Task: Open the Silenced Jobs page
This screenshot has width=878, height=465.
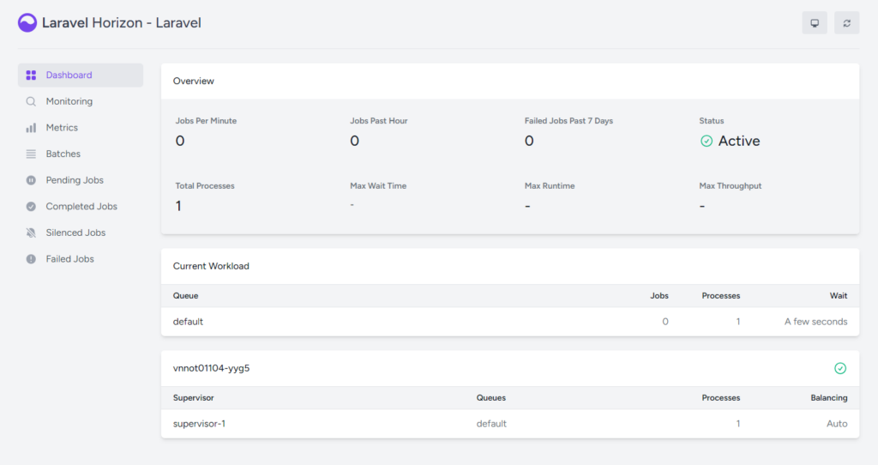Action: point(81,233)
